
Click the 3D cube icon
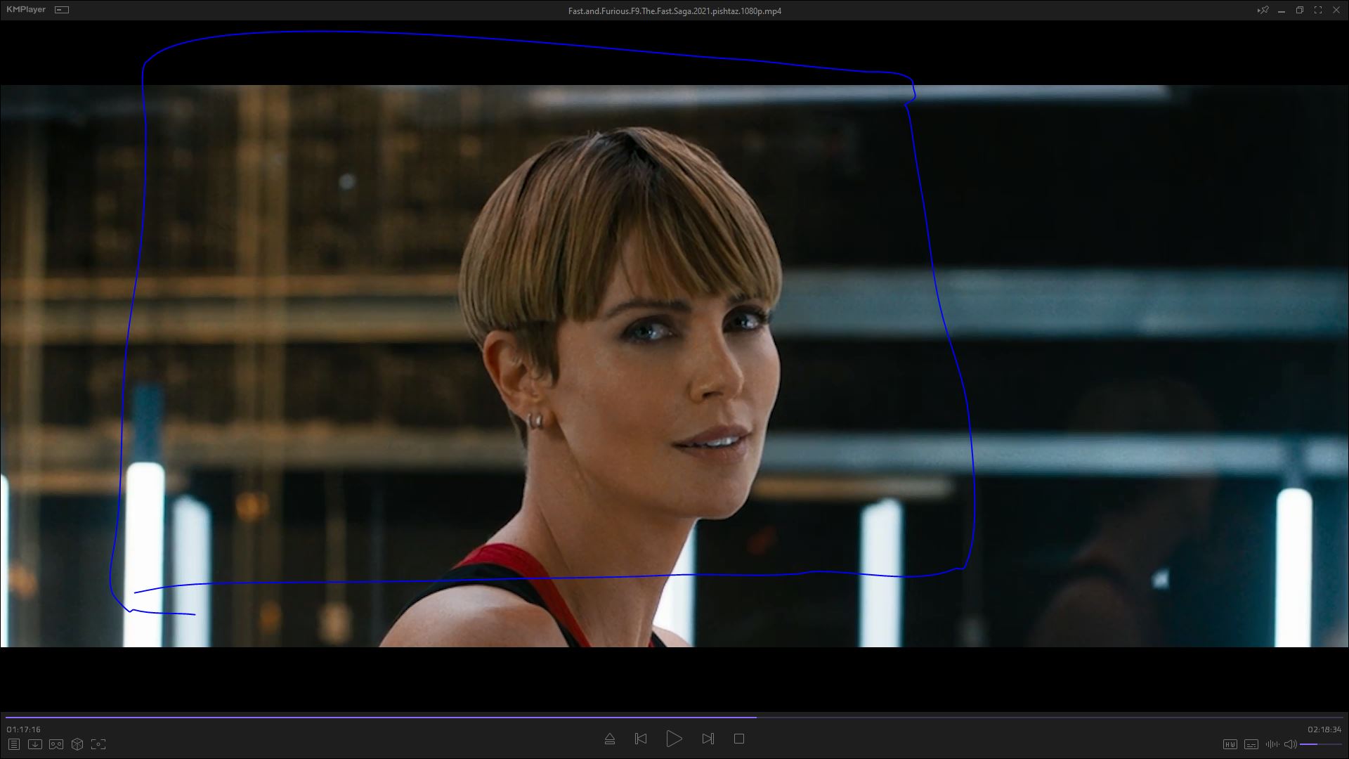coord(77,744)
